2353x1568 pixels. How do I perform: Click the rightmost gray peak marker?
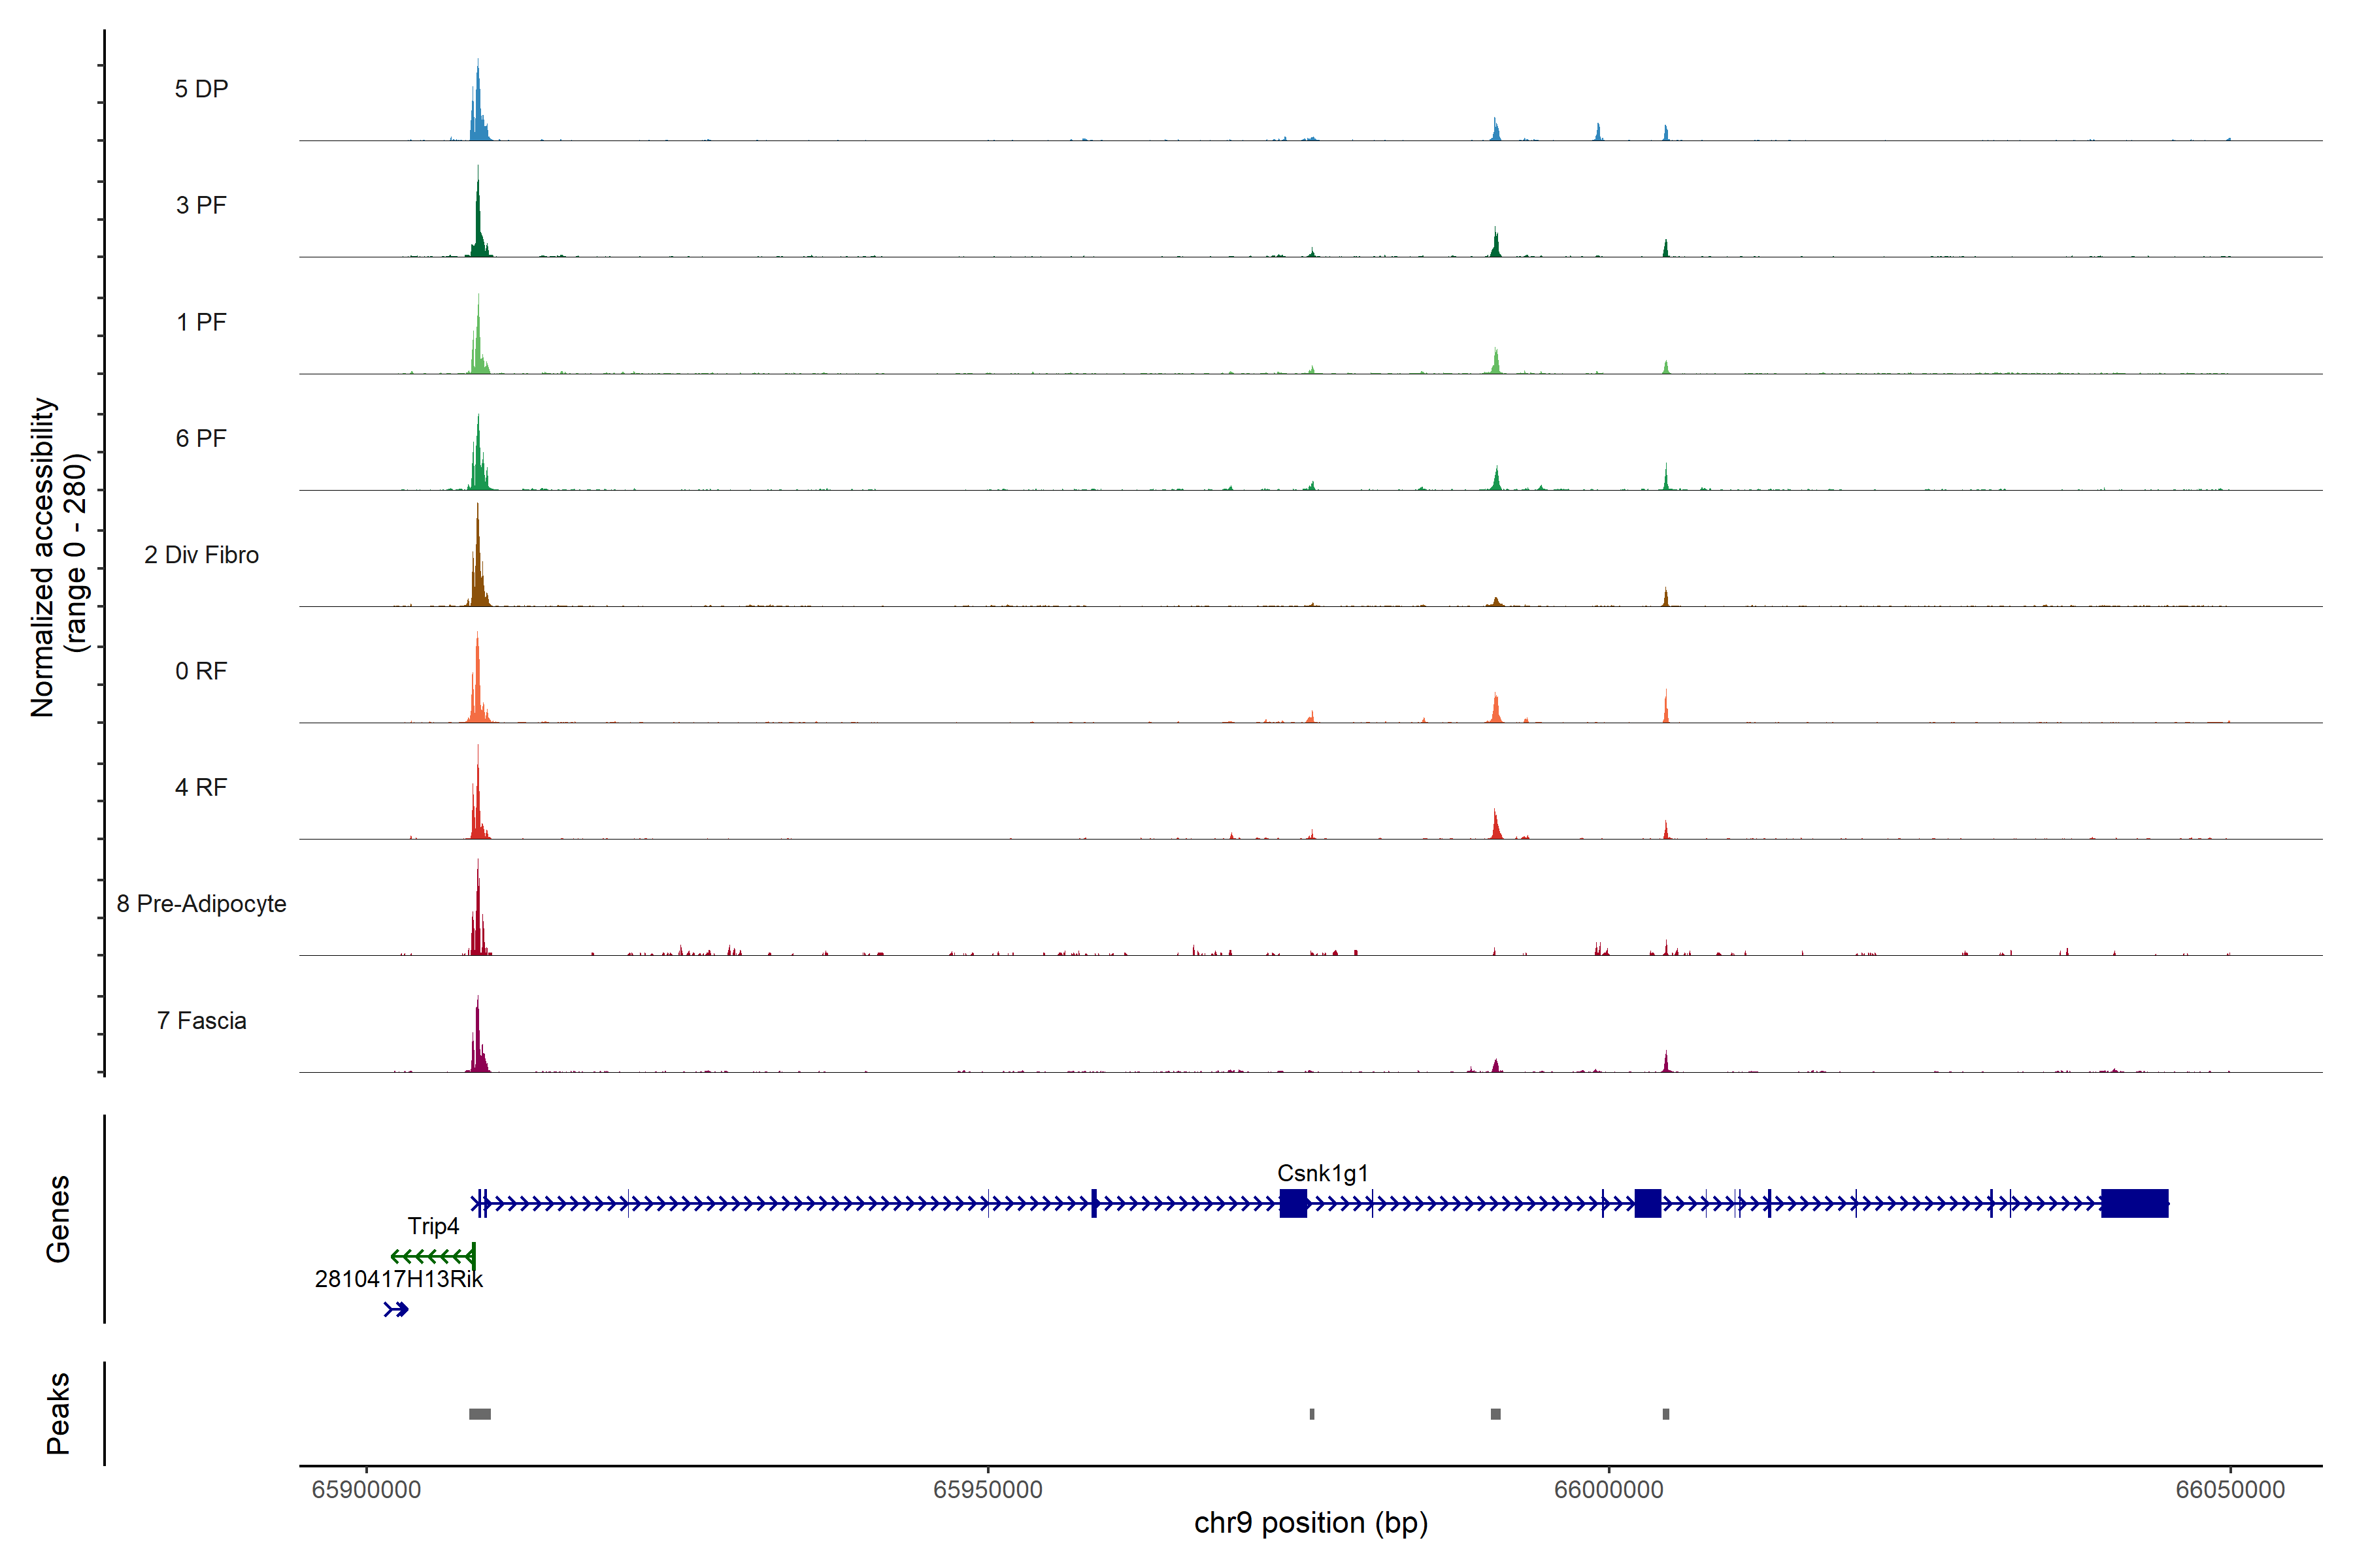click(x=1665, y=1414)
